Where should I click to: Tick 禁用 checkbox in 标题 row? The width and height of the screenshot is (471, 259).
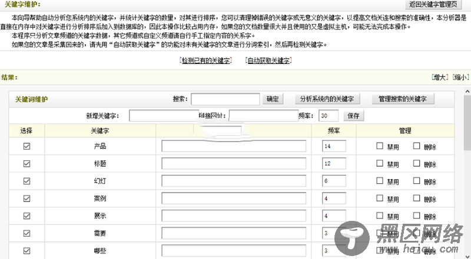[x=380, y=163]
